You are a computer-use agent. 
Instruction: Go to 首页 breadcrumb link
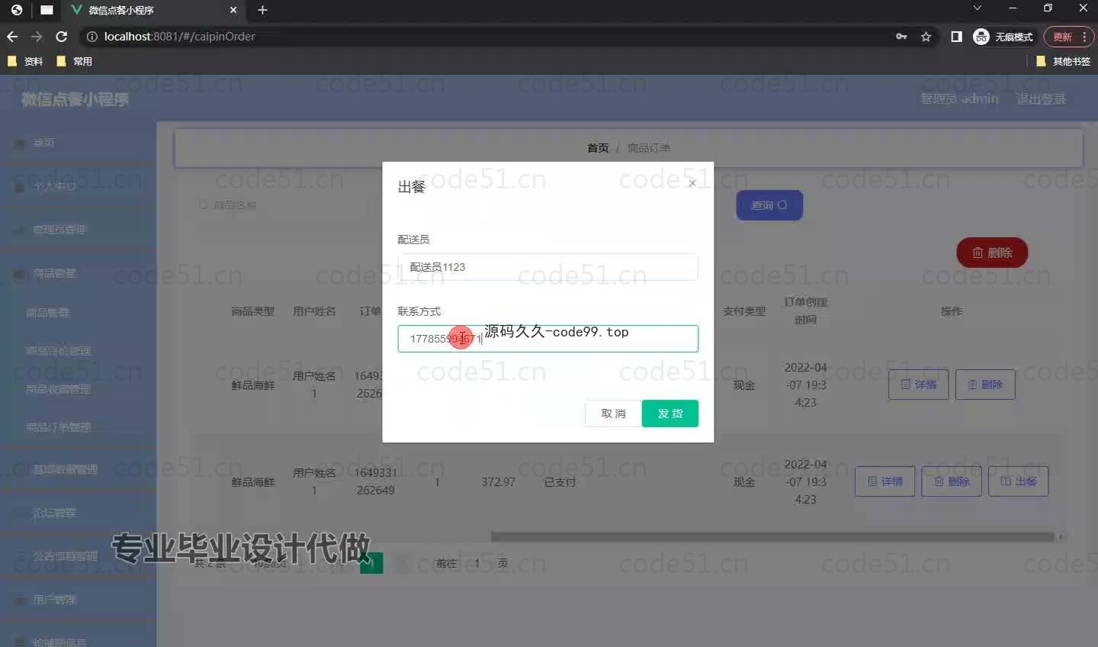598,148
